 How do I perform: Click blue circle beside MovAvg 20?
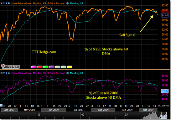pos(68,73)
